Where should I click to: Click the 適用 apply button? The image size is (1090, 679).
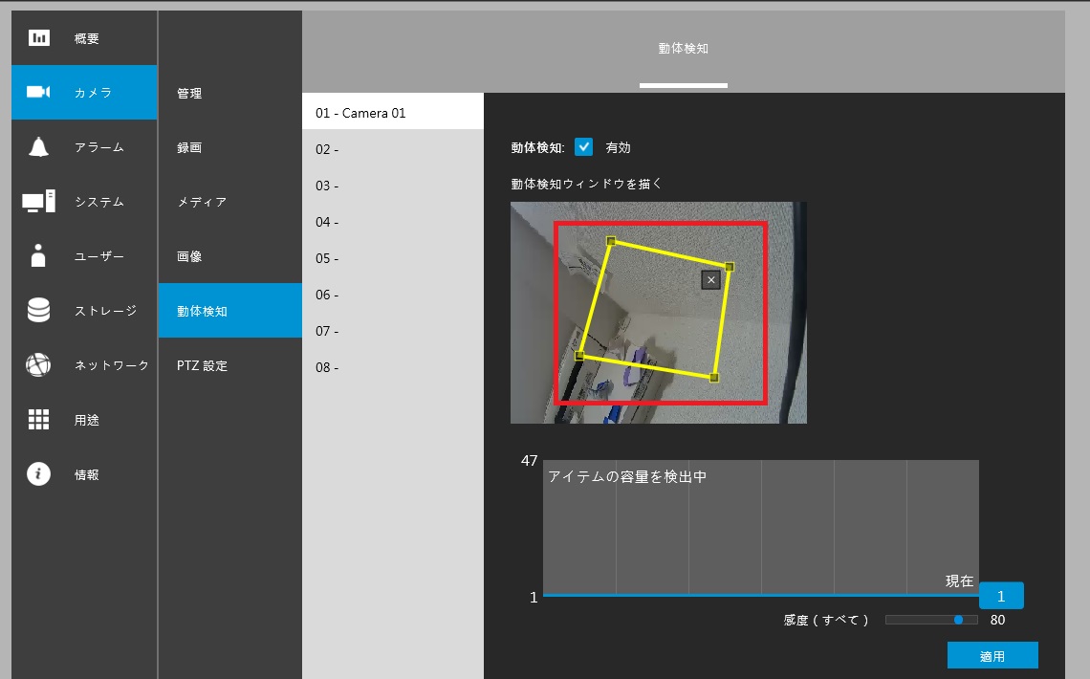point(992,655)
